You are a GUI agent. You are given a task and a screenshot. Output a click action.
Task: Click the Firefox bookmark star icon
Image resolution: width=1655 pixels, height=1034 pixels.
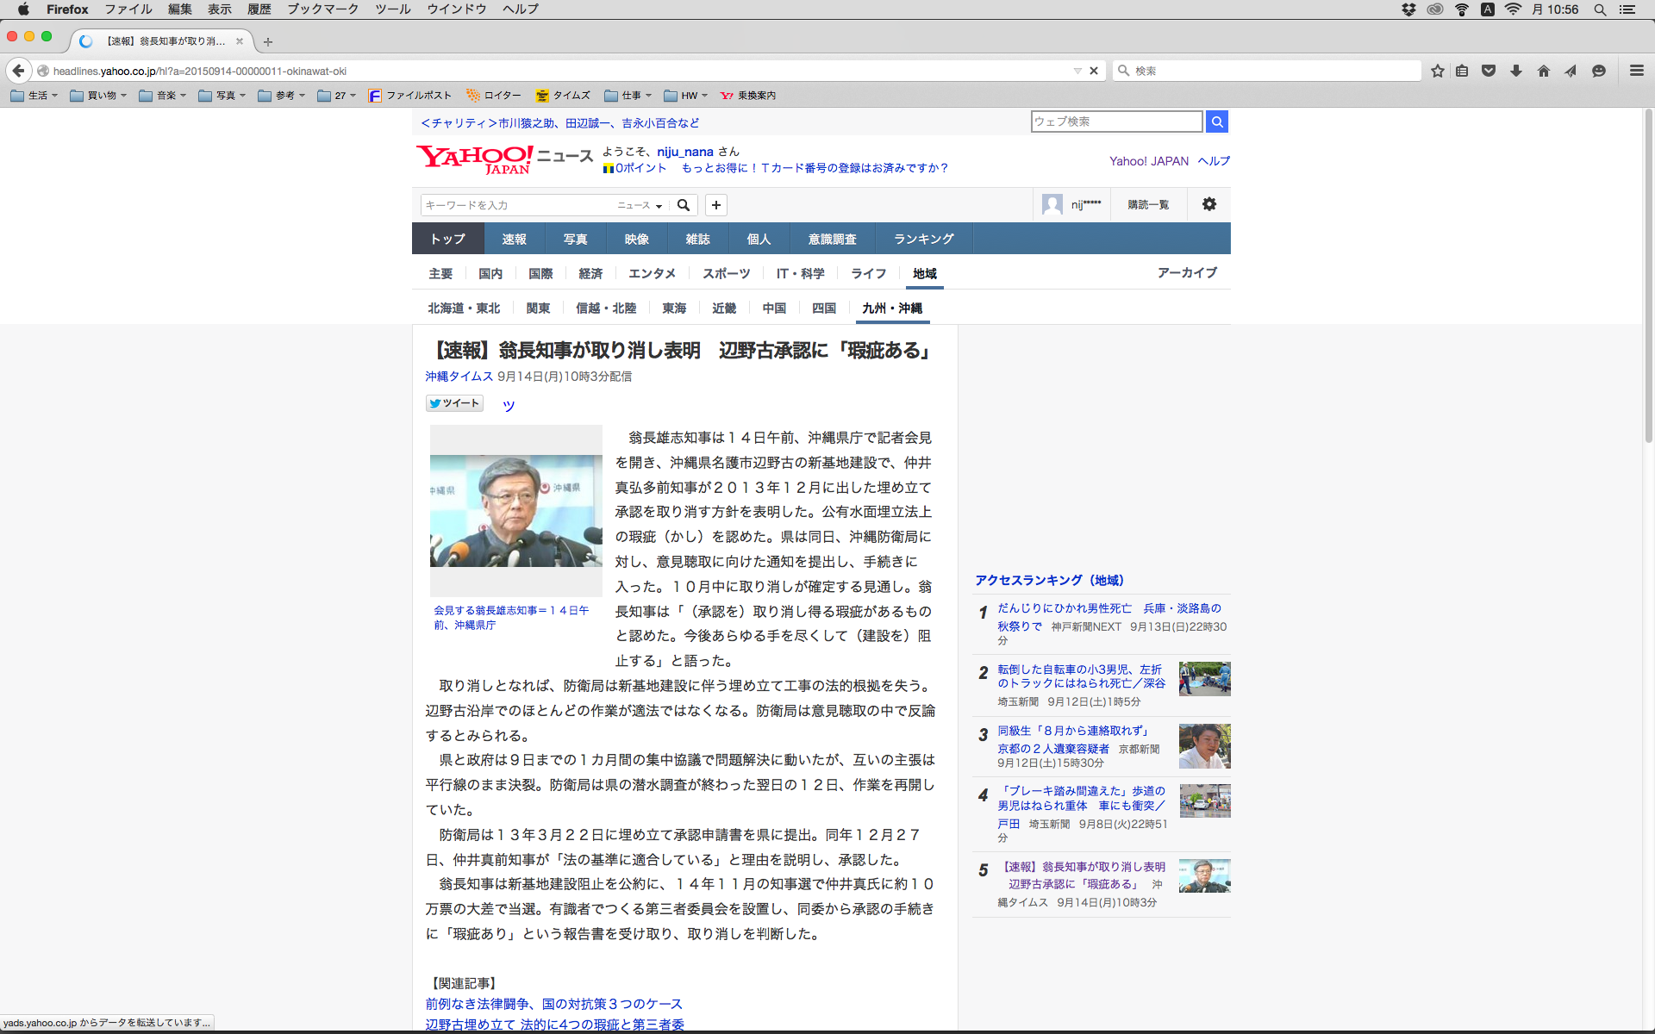(x=1437, y=71)
